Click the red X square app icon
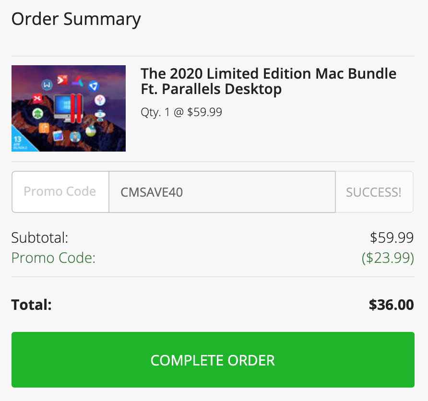The image size is (428, 401). tap(37, 98)
